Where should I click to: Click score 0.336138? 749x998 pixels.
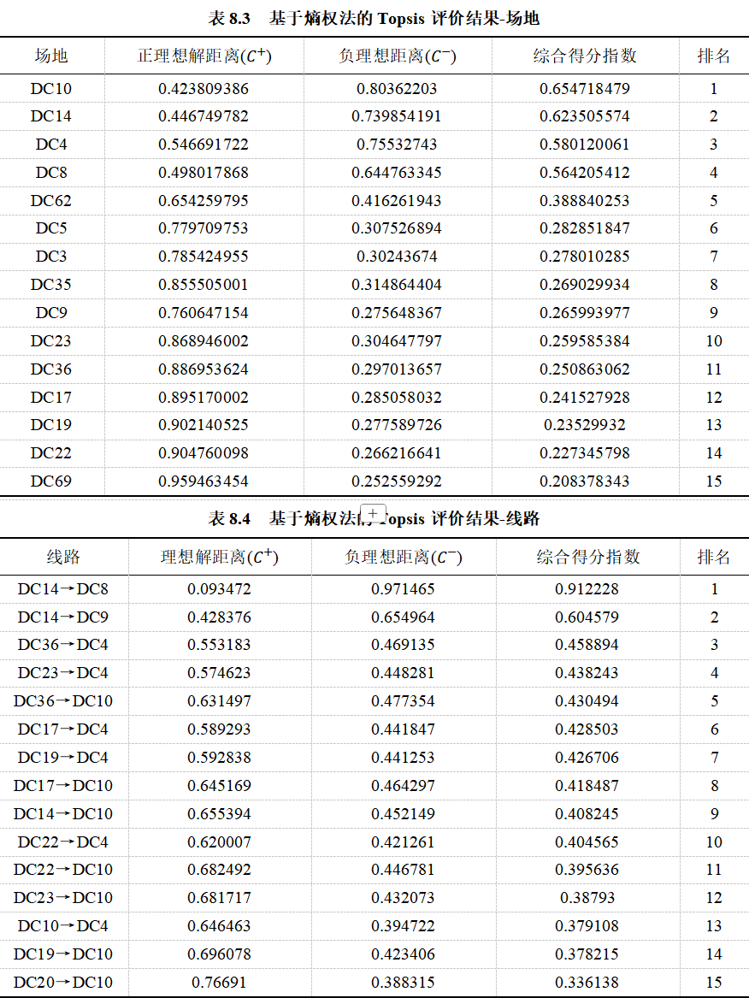tap(587, 982)
